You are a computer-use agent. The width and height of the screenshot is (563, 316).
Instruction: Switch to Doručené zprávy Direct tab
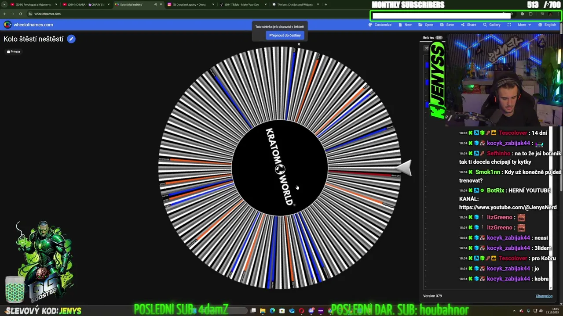click(190, 4)
